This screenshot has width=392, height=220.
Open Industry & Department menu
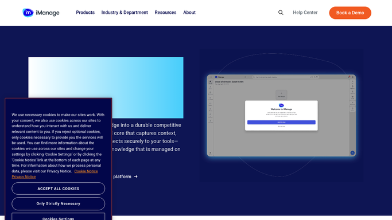coord(125,13)
